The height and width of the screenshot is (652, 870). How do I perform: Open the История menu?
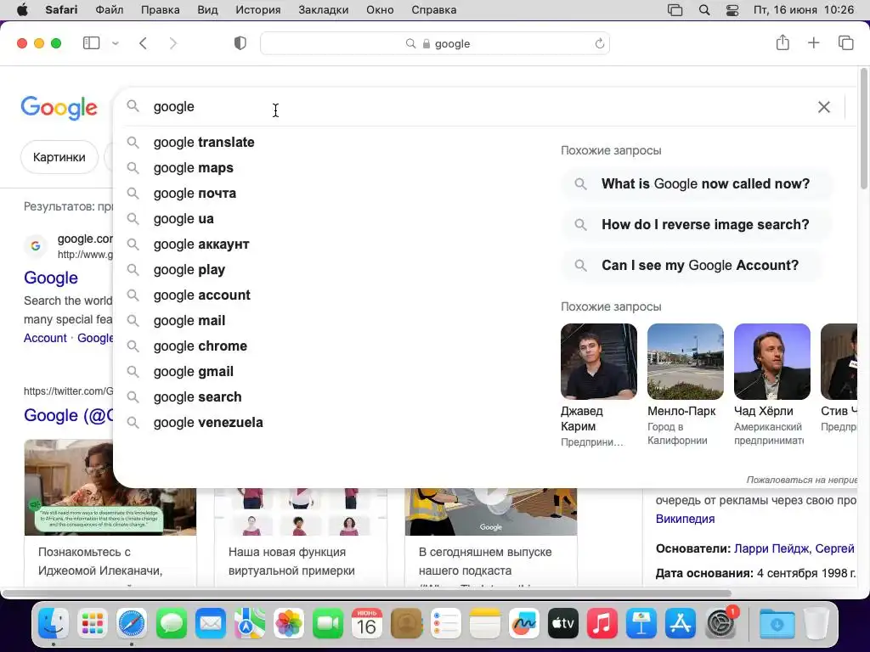point(258,10)
